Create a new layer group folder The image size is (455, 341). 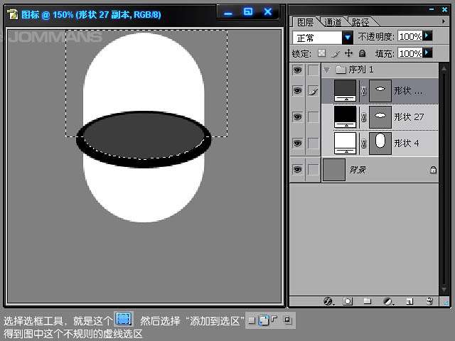point(368,301)
